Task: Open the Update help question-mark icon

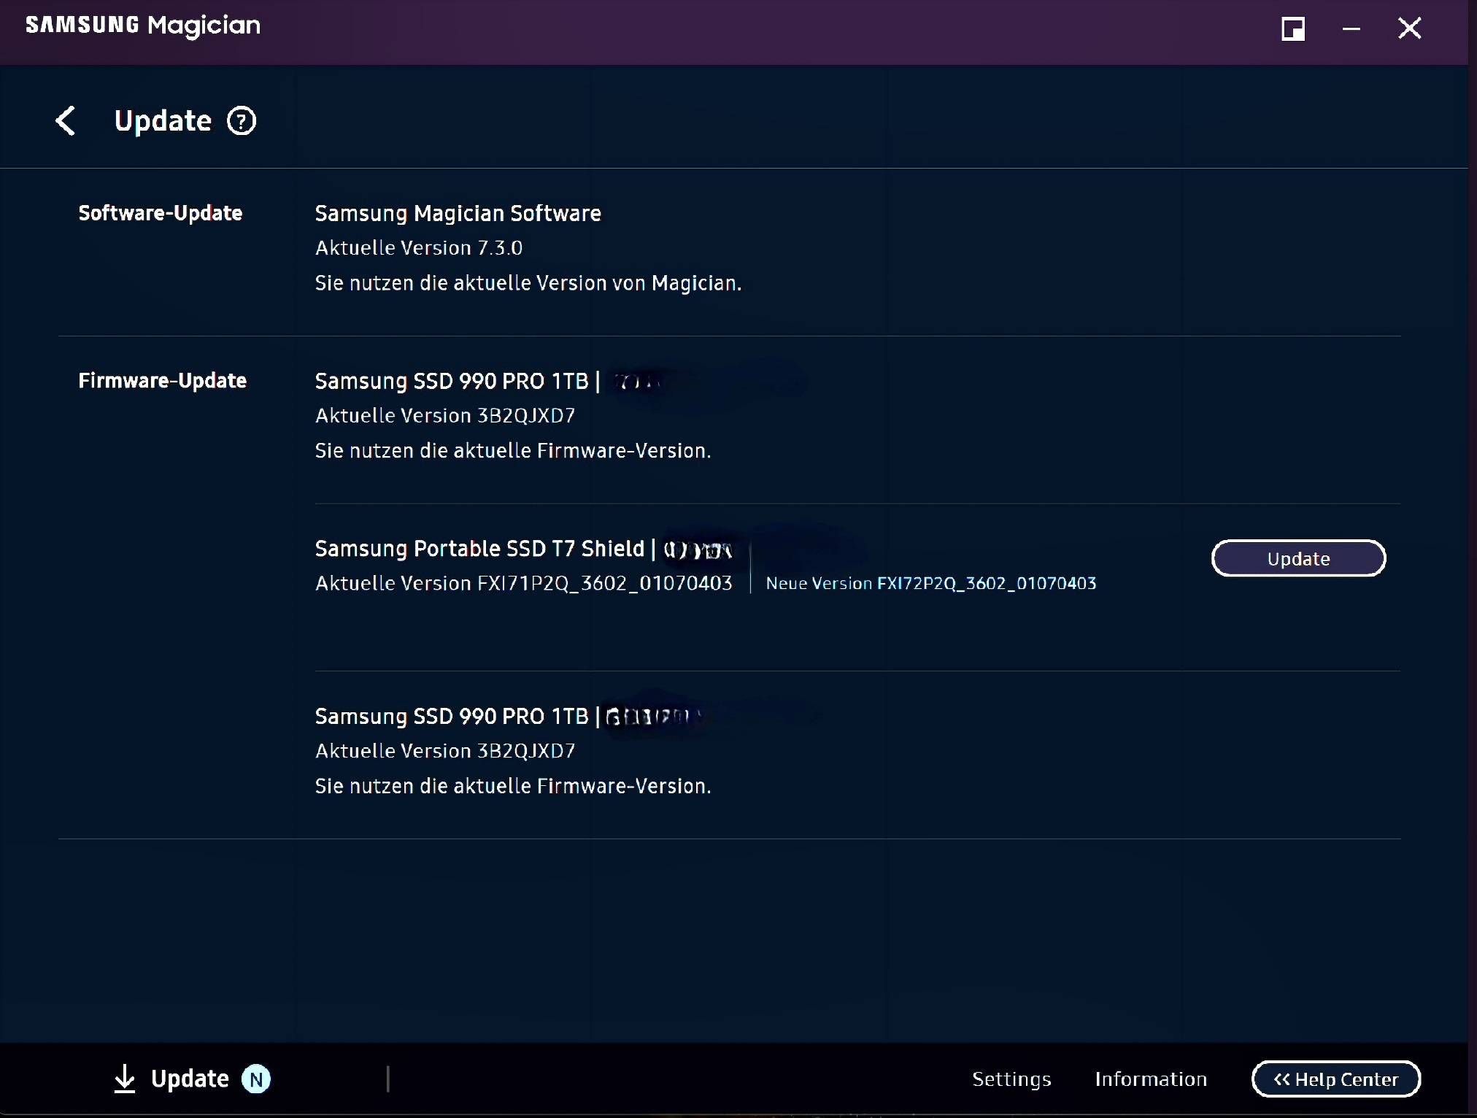Action: point(242,121)
